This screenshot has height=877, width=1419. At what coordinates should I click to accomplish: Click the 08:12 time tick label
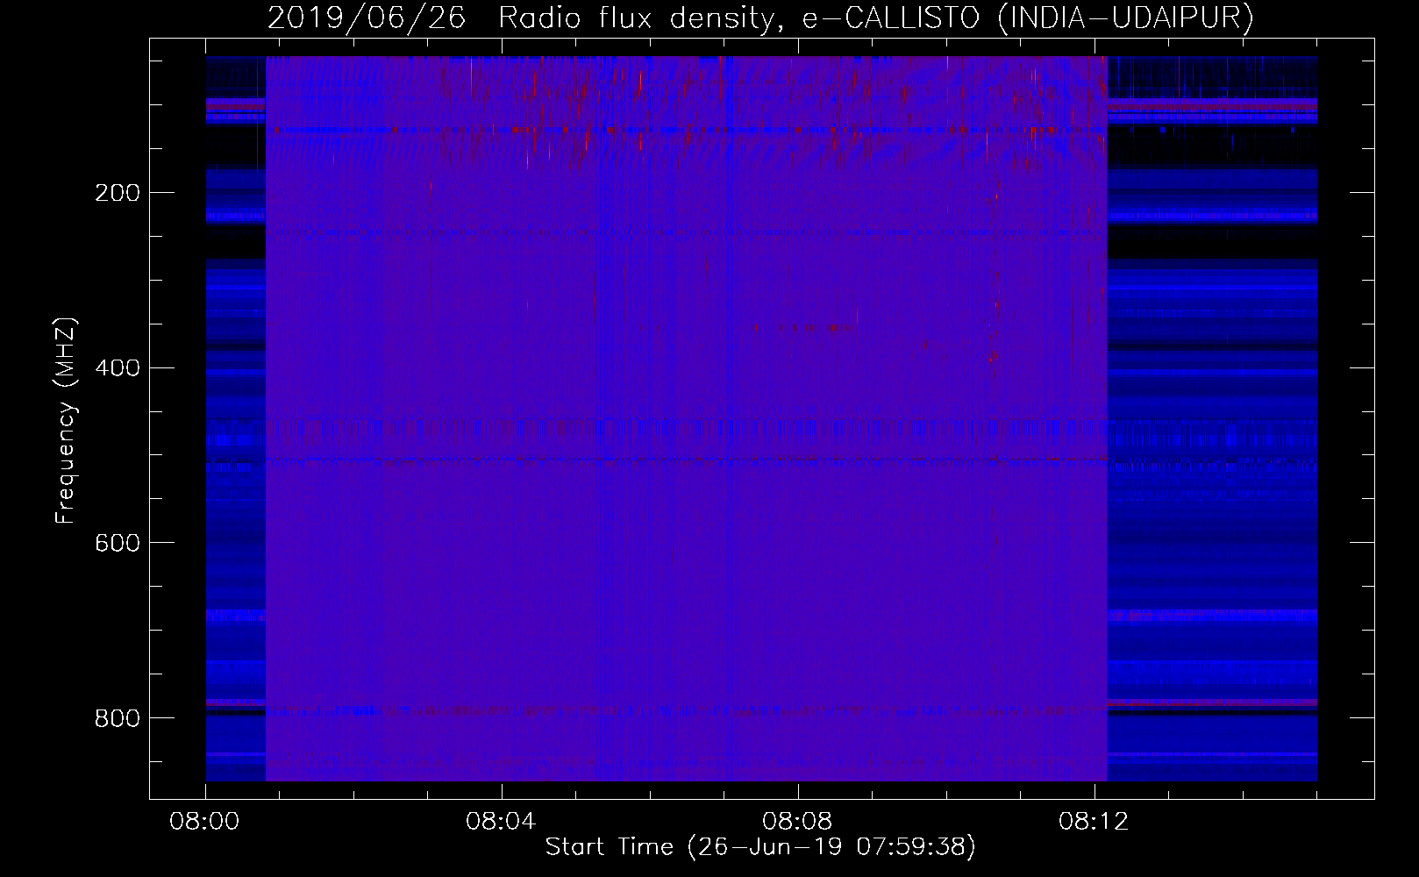(1094, 822)
